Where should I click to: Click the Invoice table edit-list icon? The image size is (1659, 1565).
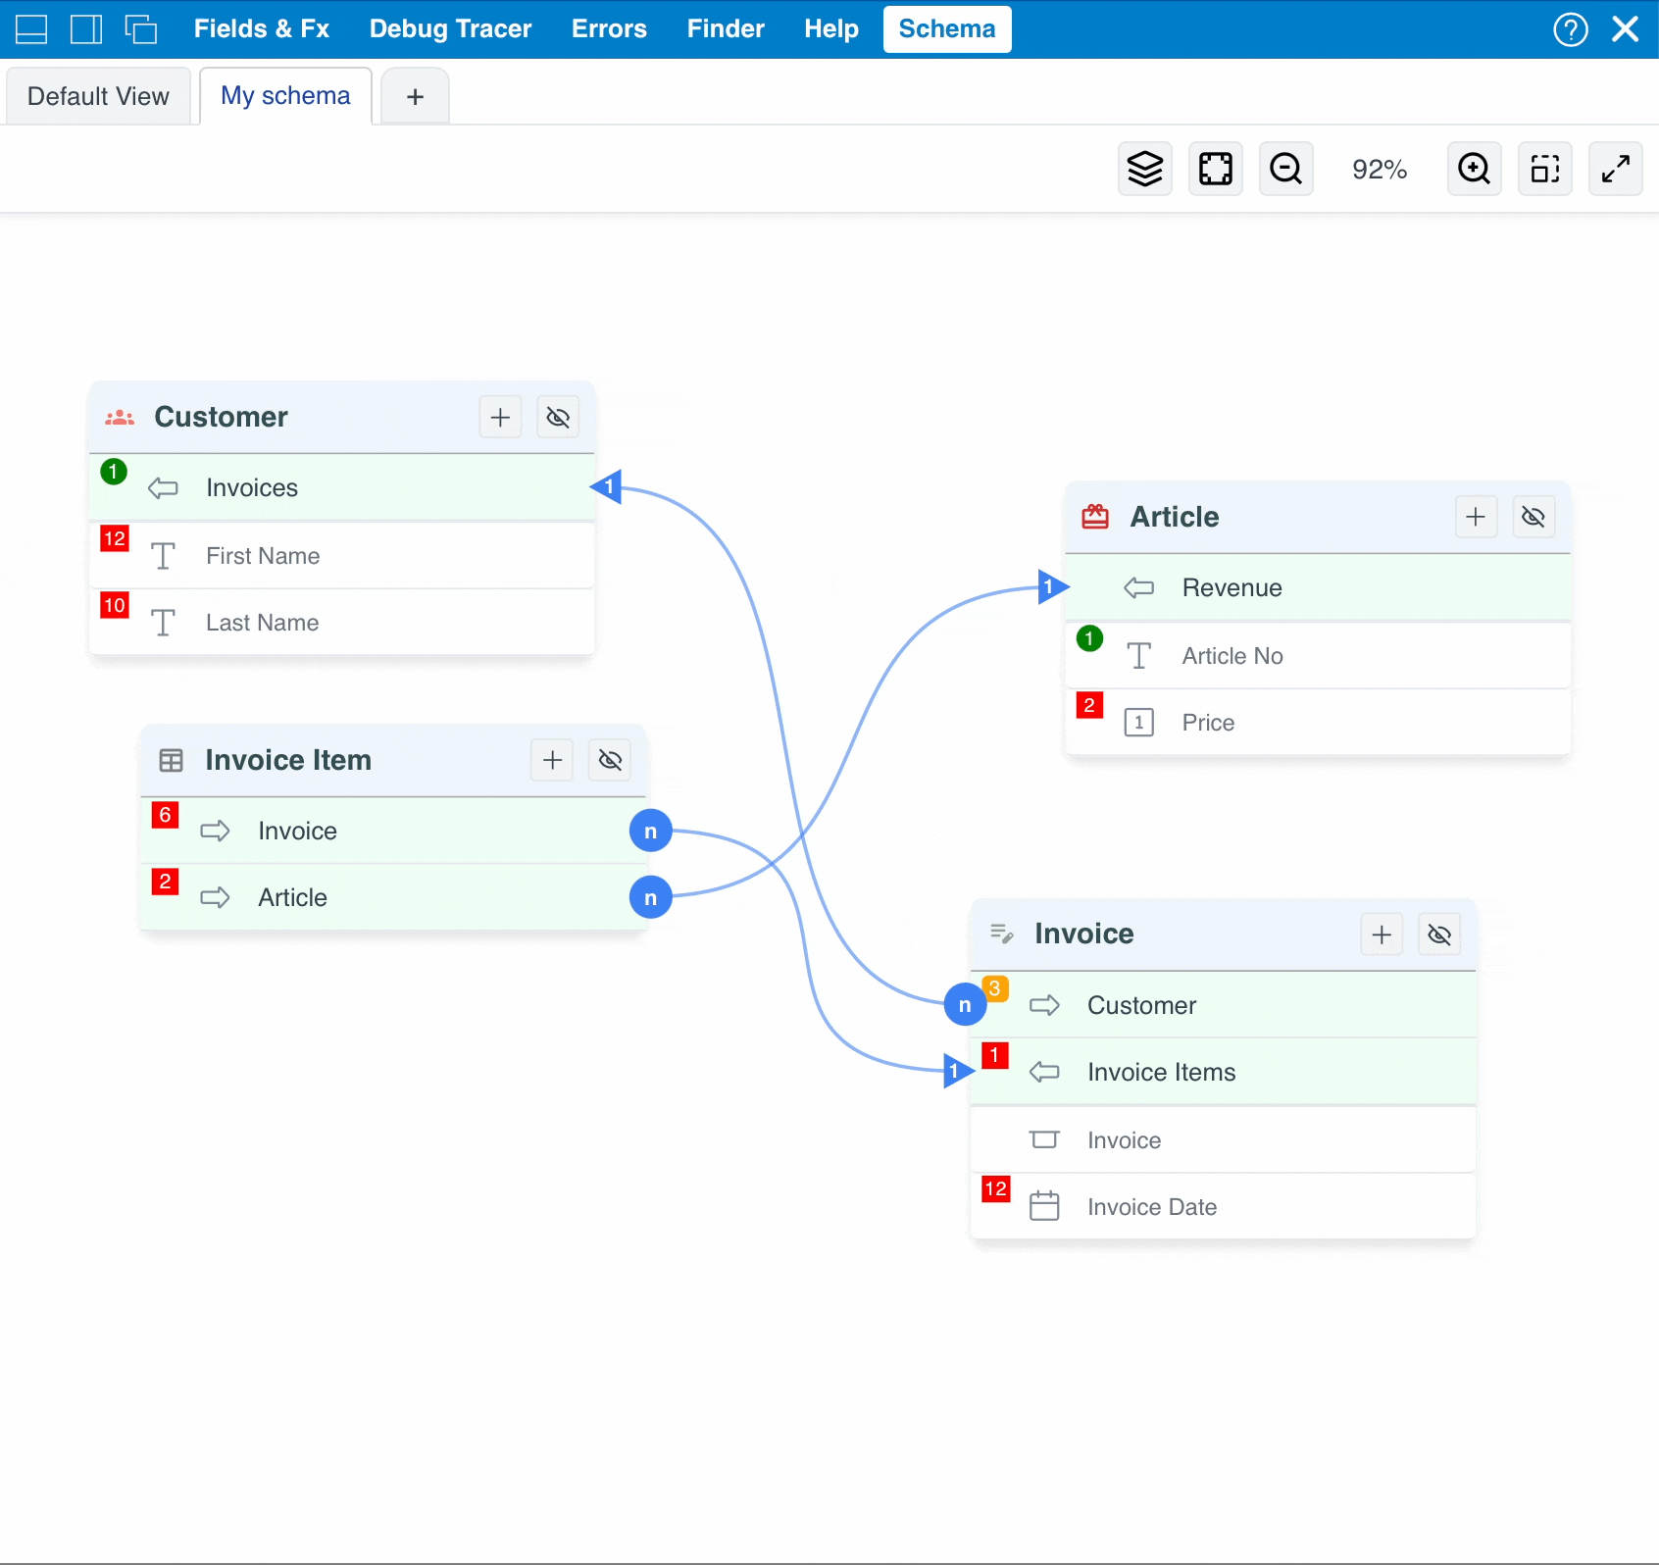[x=1001, y=934]
